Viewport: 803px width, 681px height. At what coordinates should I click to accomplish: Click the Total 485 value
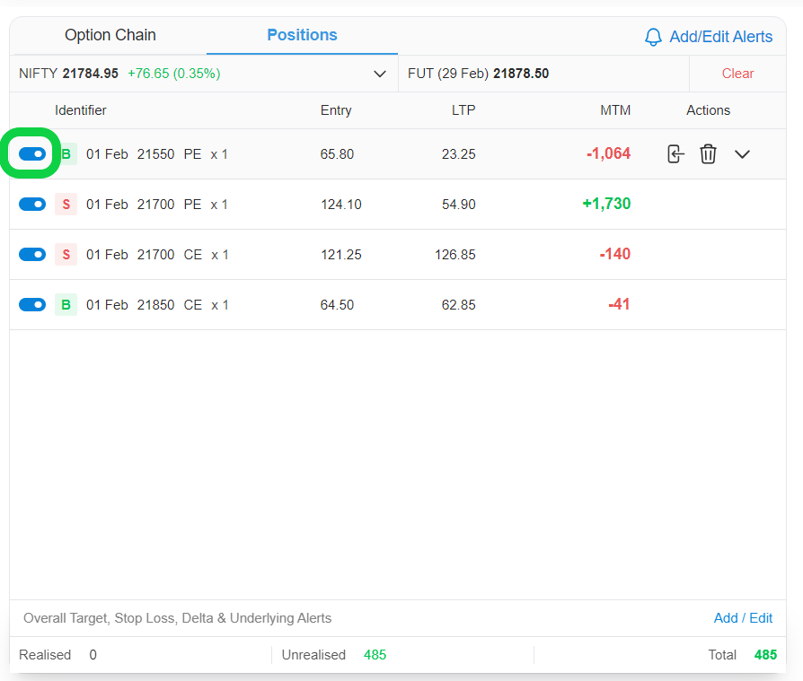(765, 655)
